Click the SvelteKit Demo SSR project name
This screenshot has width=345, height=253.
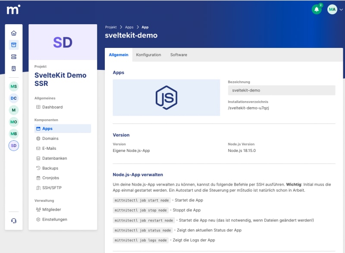(60, 79)
